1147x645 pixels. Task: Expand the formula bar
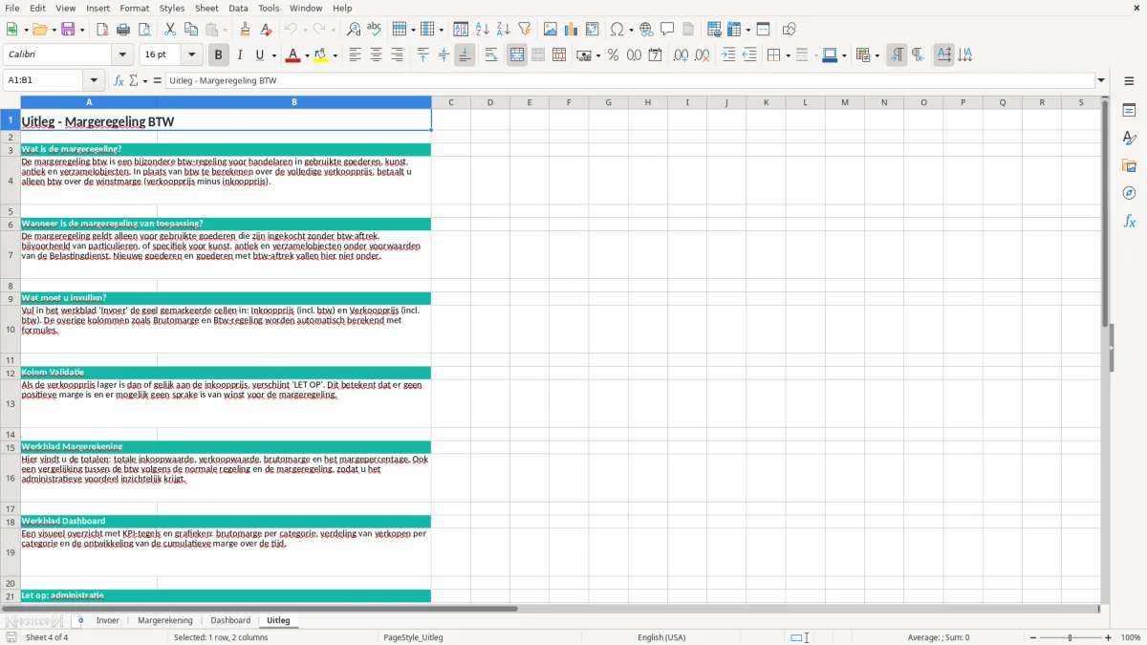(x=1101, y=80)
